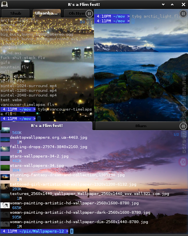Click the terminal app icon in title bar
The height and width of the screenshot is (236, 188).
[x=4, y=4]
